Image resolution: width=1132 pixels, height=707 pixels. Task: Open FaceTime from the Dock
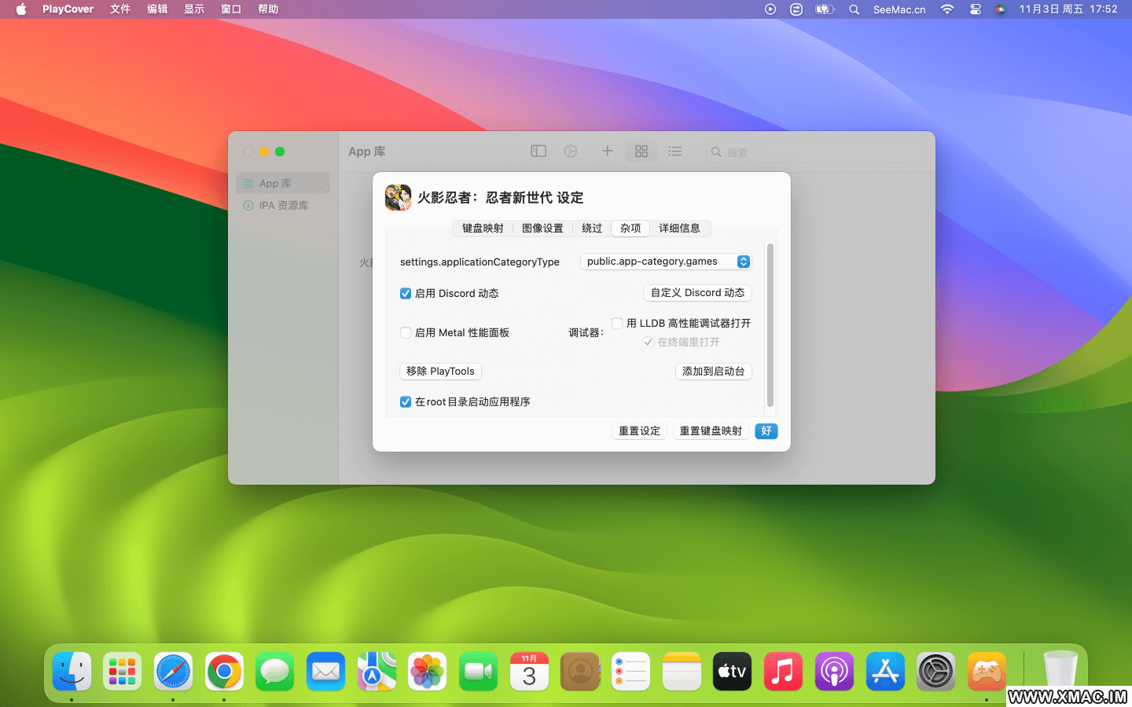[x=478, y=672]
